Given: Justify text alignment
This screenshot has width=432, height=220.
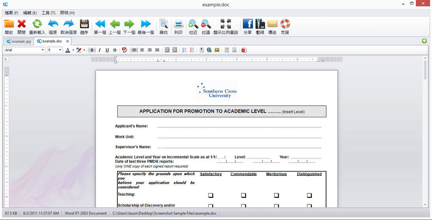Looking at the screenshot, I should tap(157, 50).
